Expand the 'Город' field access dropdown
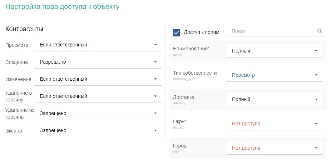 coord(274,148)
